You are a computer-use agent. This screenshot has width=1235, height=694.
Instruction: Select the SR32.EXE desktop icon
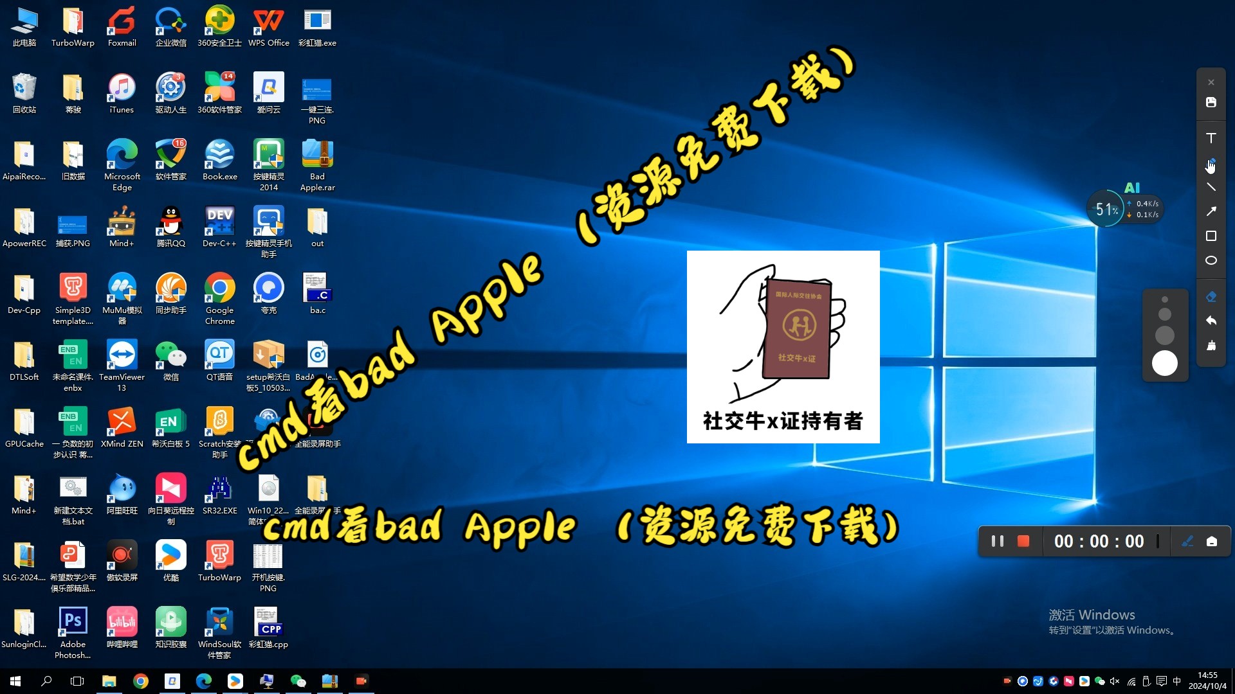click(x=219, y=495)
